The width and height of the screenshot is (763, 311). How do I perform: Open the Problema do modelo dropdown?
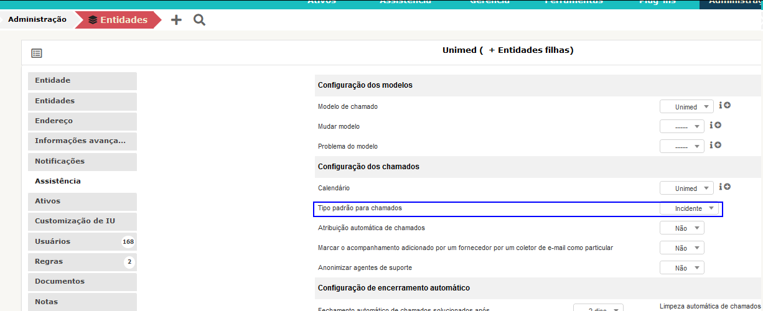coord(682,147)
